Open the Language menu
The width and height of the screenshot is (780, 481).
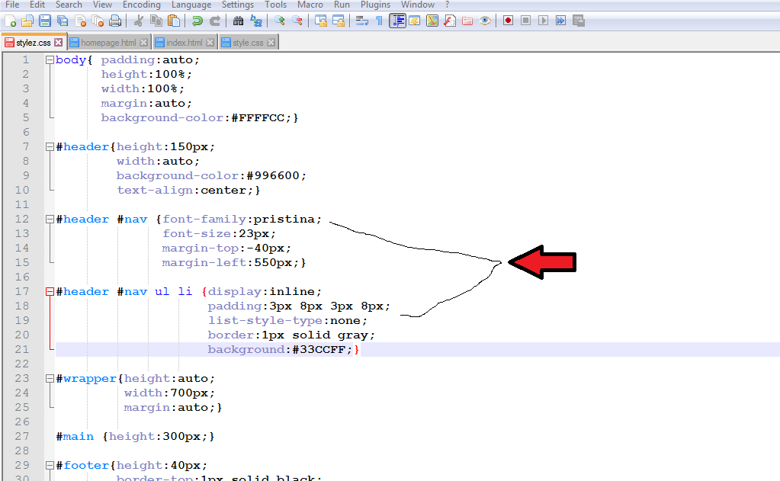(x=191, y=5)
